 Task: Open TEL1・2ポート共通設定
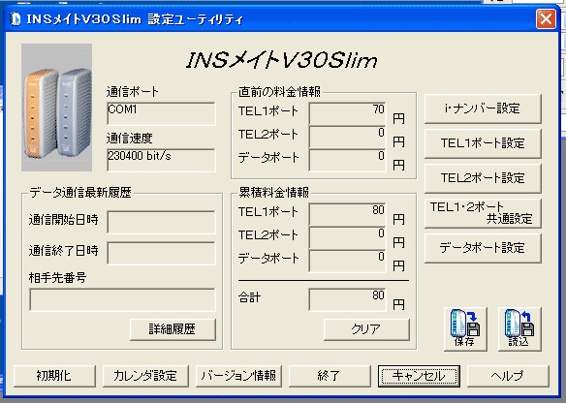(x=483, y=213)
